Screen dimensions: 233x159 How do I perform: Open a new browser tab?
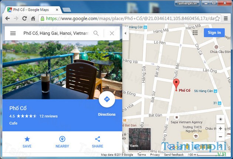67,10
